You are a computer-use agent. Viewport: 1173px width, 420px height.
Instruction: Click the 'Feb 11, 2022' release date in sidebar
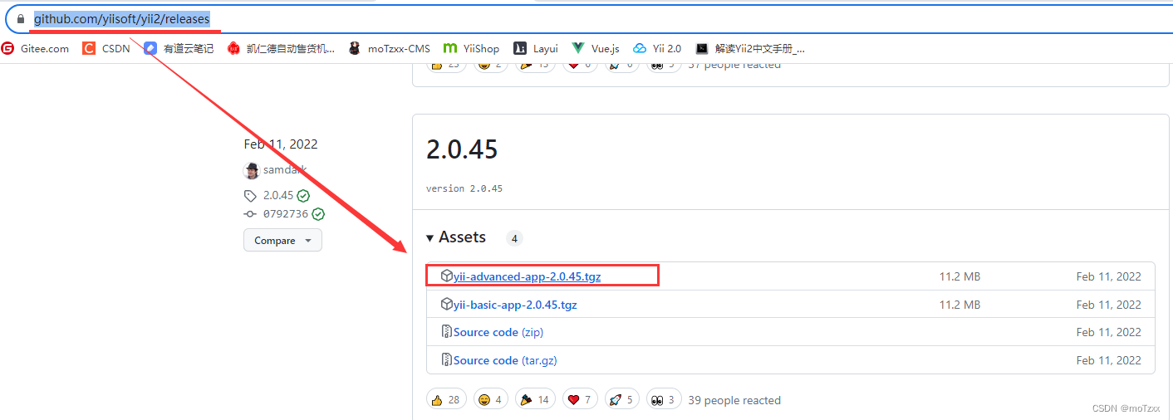pos(281,144)
